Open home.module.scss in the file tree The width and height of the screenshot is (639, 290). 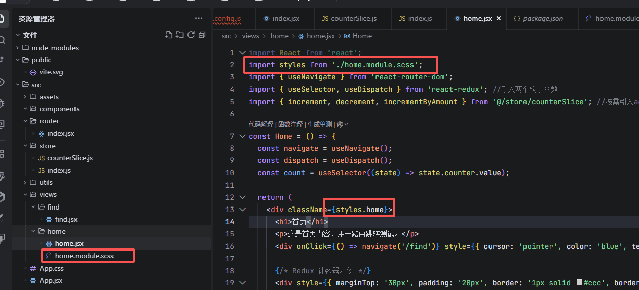tap(84, 256)
